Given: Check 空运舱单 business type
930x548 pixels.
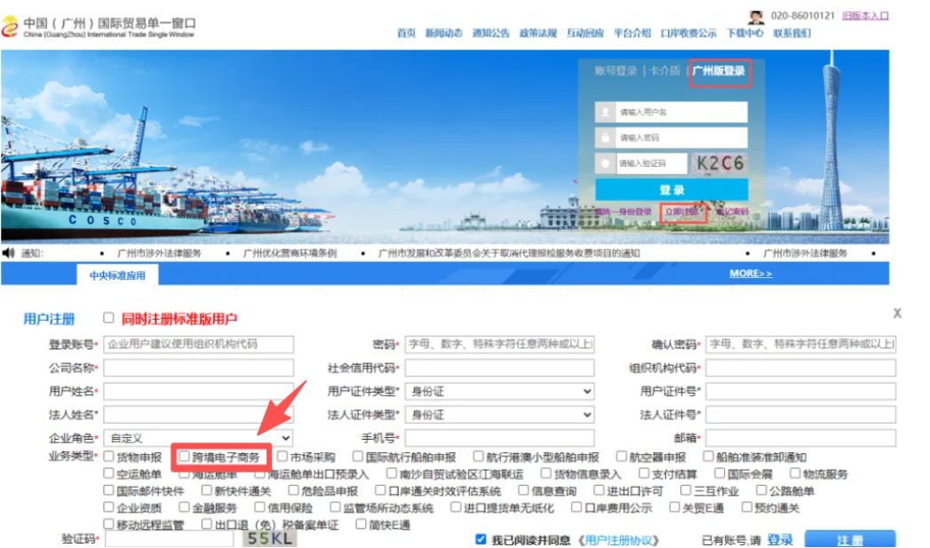Looking at the screenshot, I should (108, 473).
